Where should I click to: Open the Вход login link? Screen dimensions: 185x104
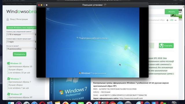click(12, 19)
